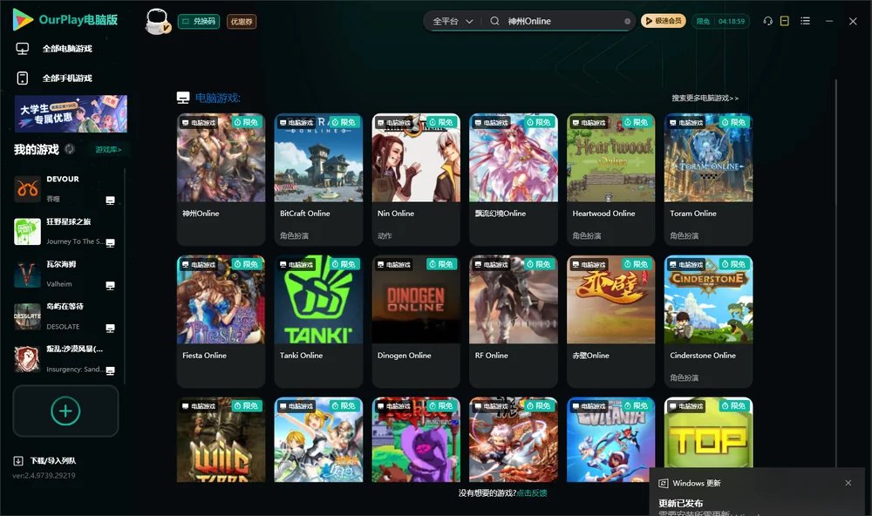872x516 pixels.
Task: Expand the 全平台 platform dropdown
Action: click(453, 21)
